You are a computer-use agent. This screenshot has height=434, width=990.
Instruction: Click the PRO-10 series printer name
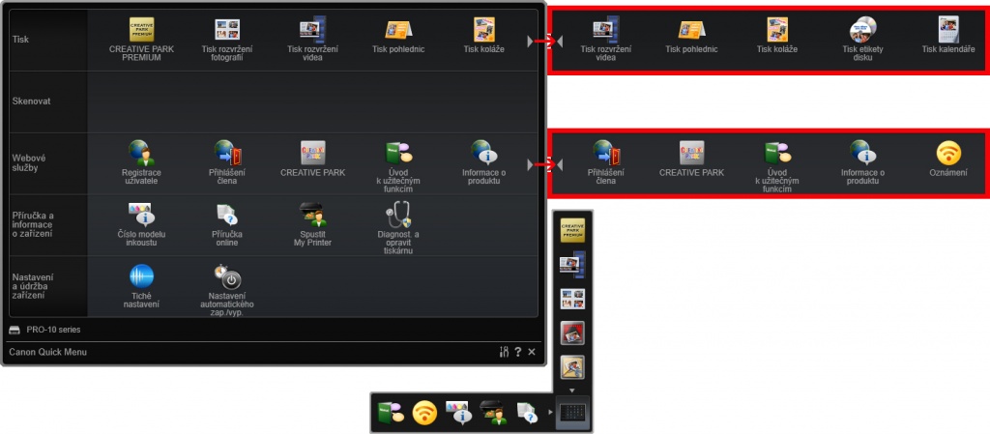coord(54,330)
